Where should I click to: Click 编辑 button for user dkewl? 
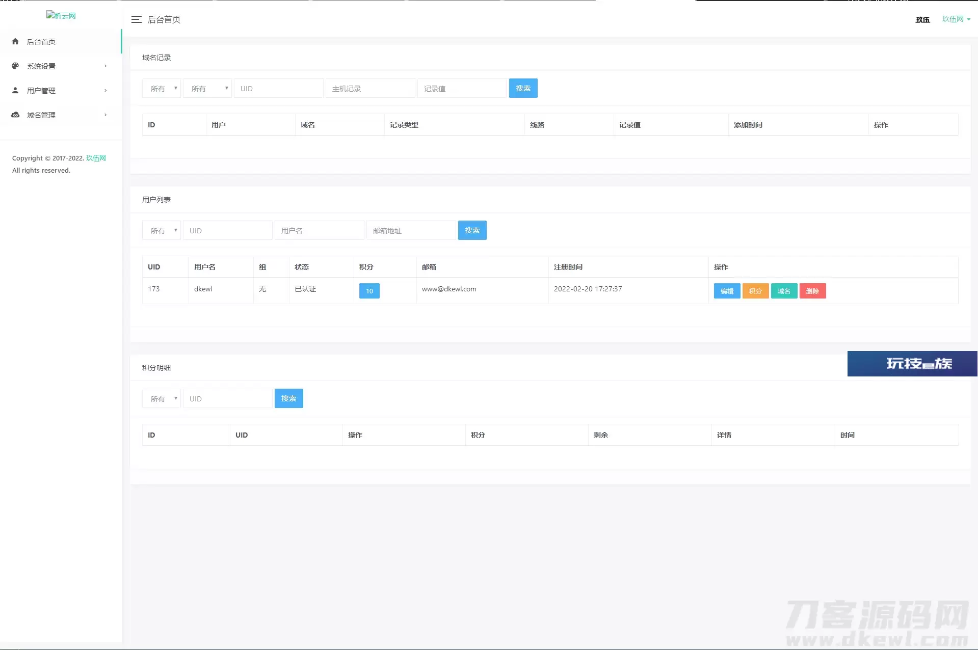pos(727,291)
